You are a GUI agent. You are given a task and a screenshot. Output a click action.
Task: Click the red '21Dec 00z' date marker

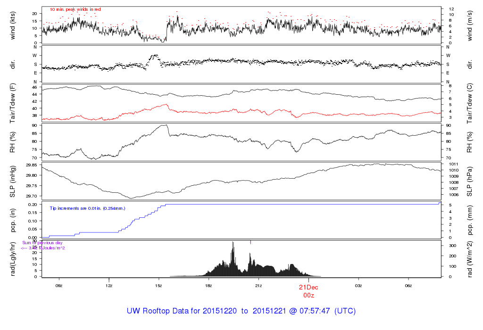(308, 291)
